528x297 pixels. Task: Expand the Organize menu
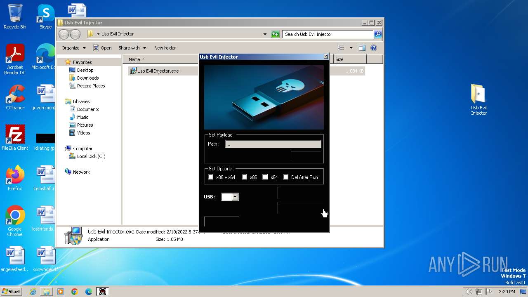(73, 48)
